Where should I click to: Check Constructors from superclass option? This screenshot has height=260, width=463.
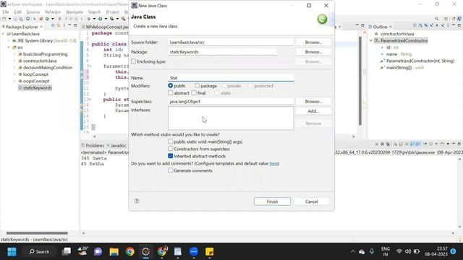pyautogui.click(x=171, y=149)
